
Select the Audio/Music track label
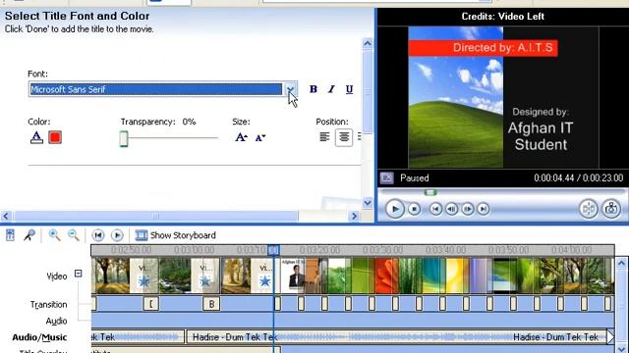point(39,337)
